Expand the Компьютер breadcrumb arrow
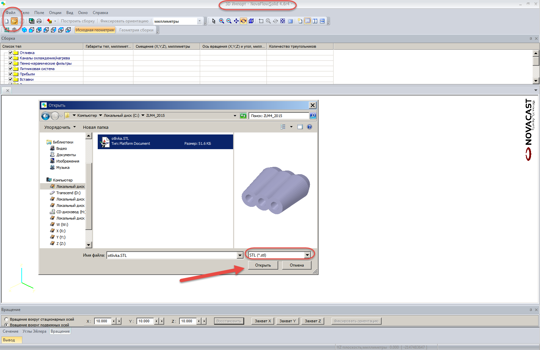The image size is (540, 350). tap(100, 115)
